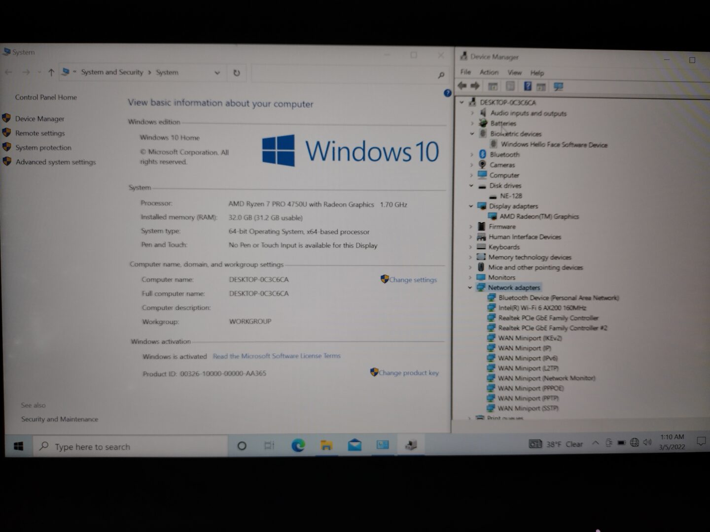Click Control Panel Home
710x532 pixels.
46,97
